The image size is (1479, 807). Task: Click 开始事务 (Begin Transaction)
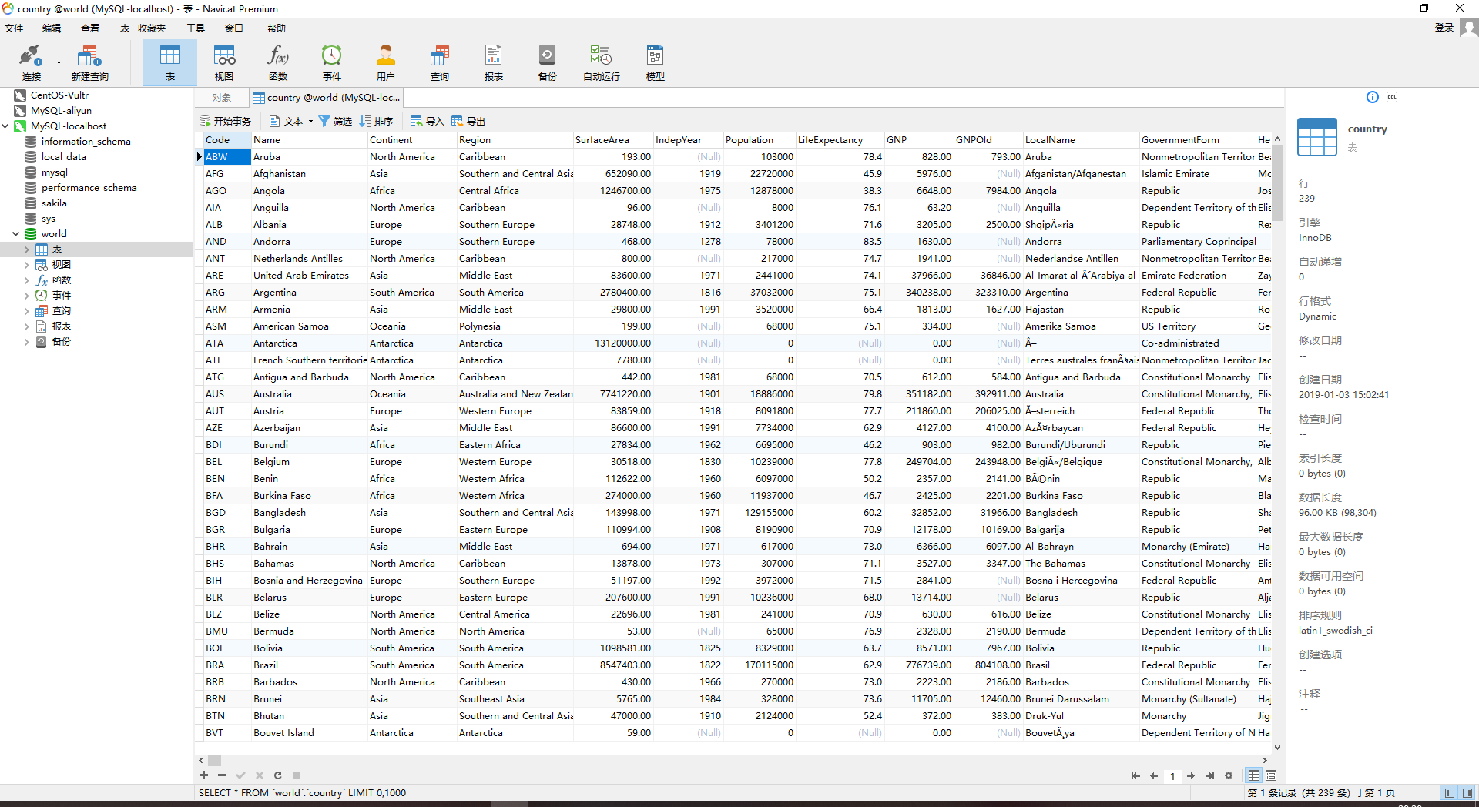pos(226,121)
